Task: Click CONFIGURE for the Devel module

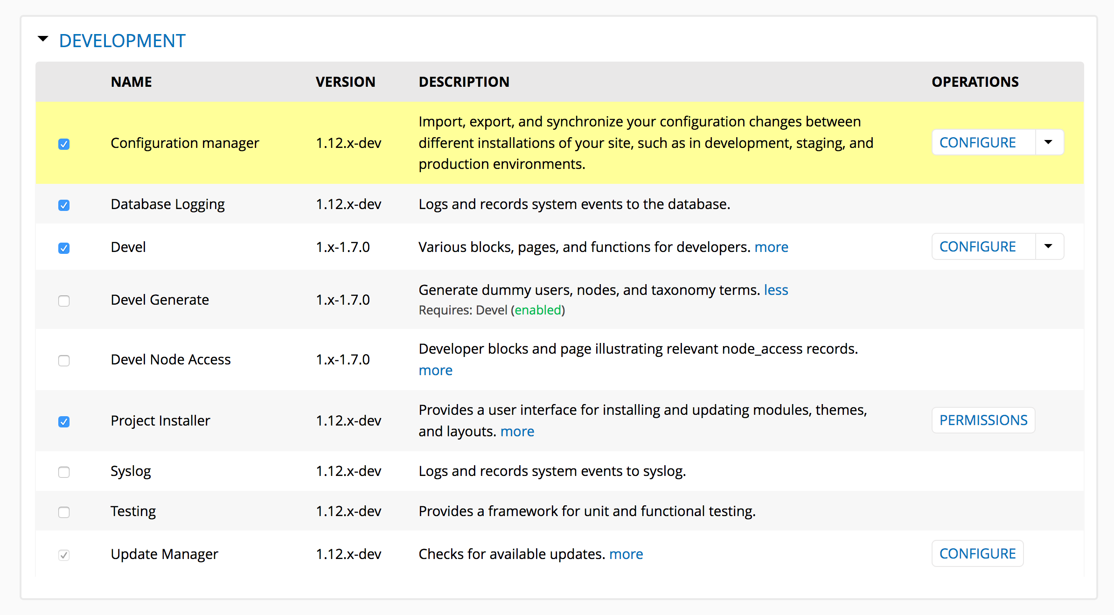Action: tap(978, 246)
